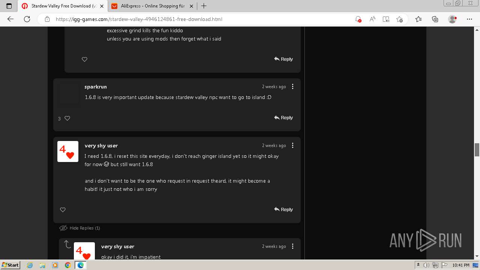Open very shy user name on top comment
This screenshot has height=270, width=480.
(101, 145)
